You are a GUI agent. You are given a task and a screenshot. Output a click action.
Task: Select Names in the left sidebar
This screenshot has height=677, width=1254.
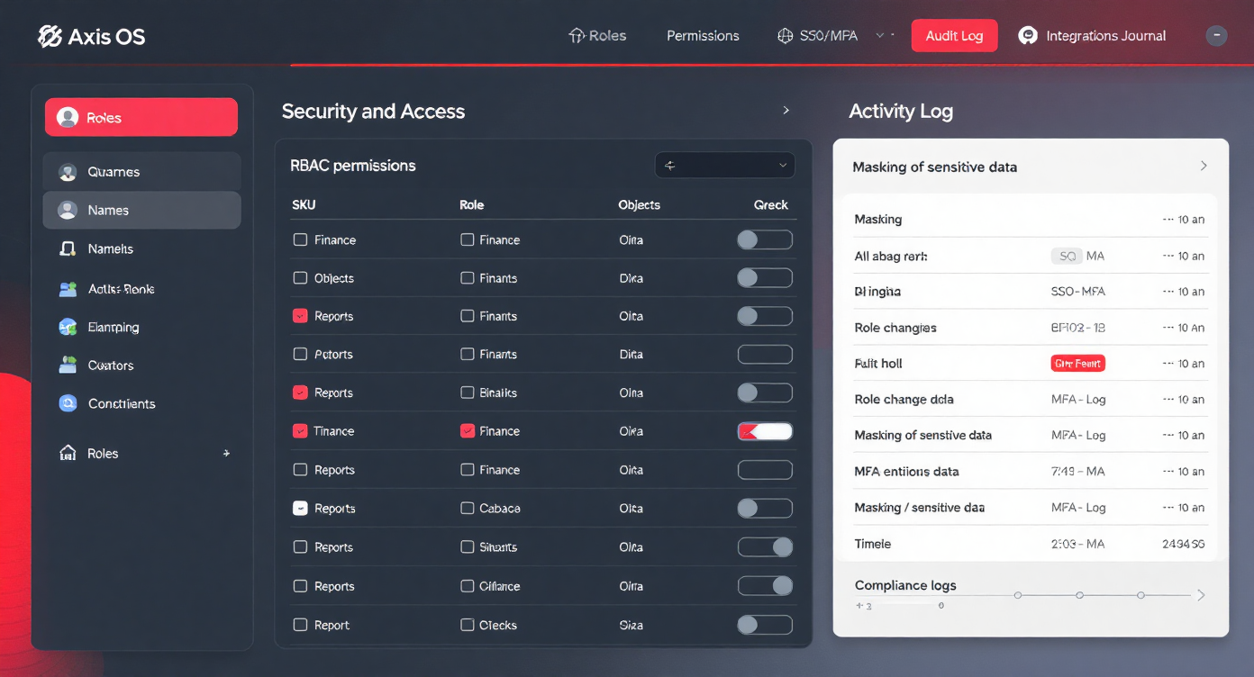(141, 211)
